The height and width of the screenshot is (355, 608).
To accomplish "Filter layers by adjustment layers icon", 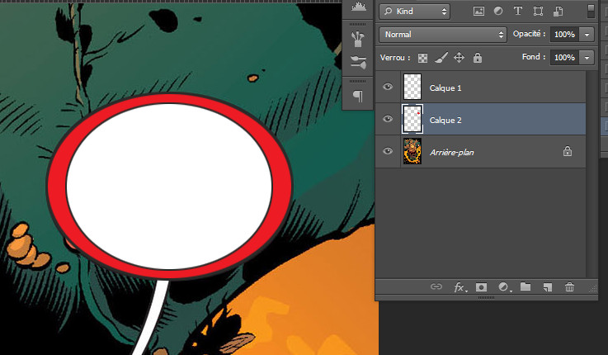I will coord(498,12).
